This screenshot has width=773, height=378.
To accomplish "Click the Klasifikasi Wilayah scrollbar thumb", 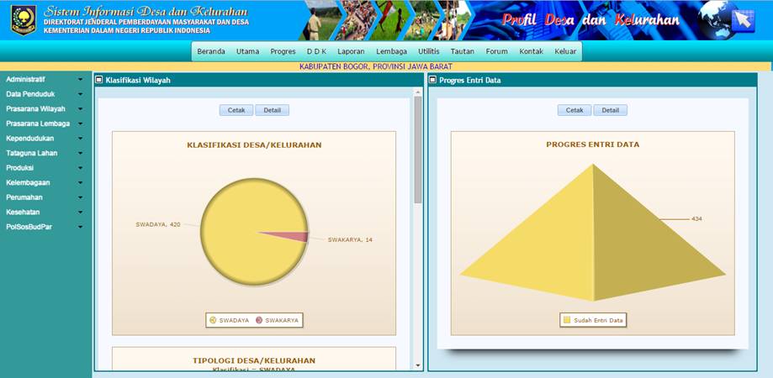I will click(x=418, y=150).
